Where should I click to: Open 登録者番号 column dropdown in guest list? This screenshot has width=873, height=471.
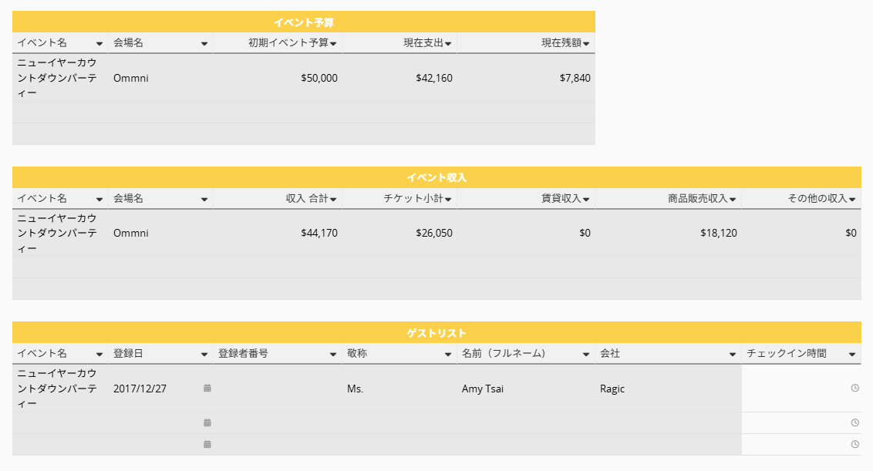pyautogui.click(x=333, y=355)
